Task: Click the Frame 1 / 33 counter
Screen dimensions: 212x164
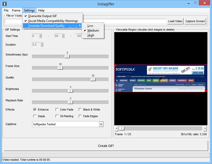Action: pos(123,134)
